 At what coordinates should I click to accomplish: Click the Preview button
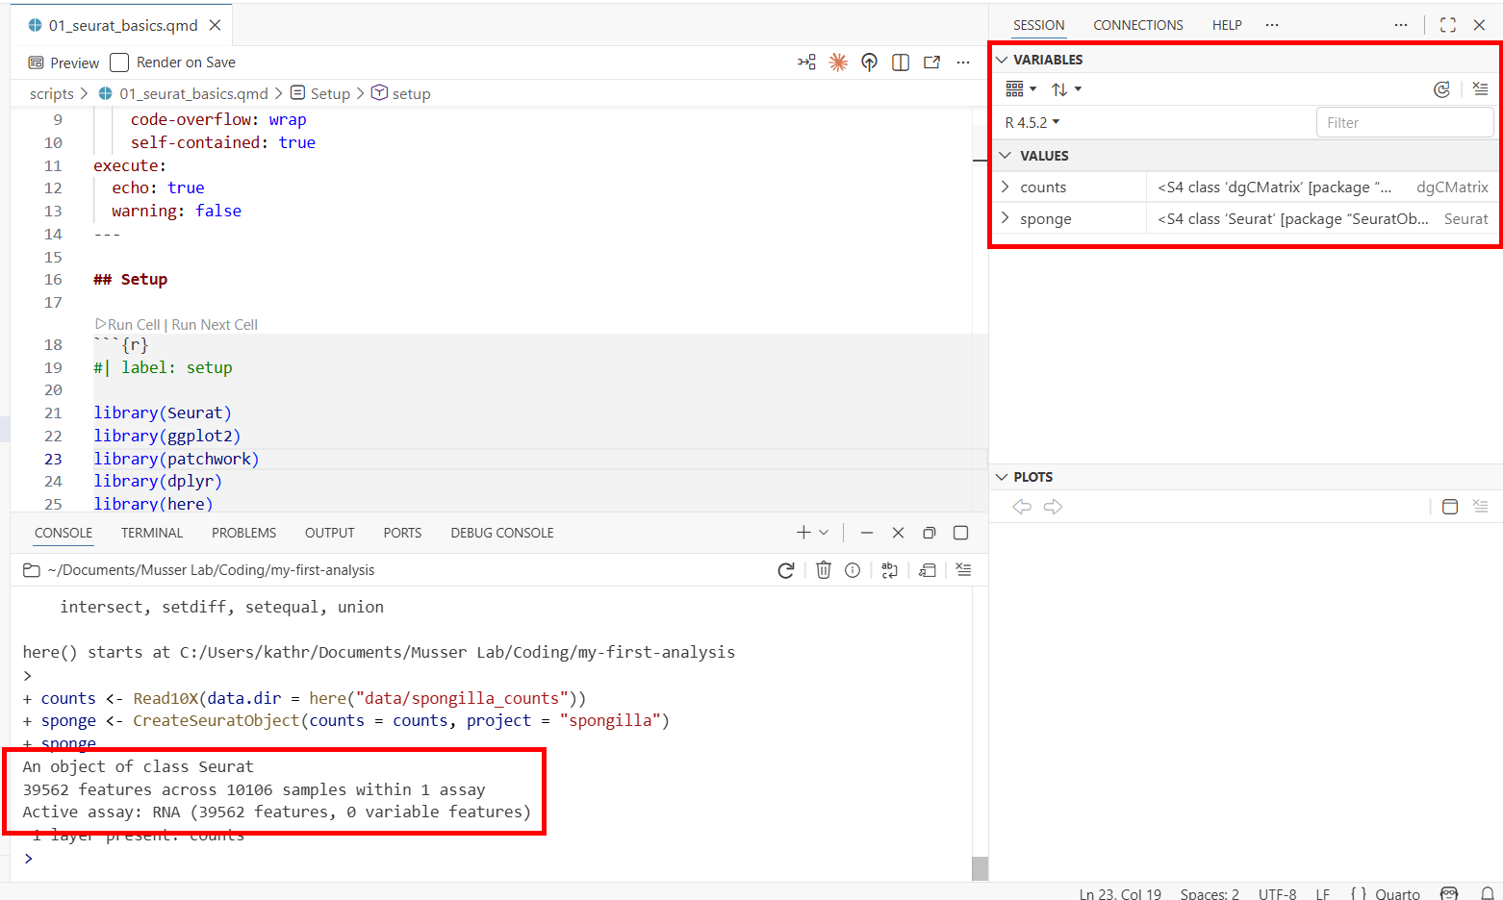point(64,62)
